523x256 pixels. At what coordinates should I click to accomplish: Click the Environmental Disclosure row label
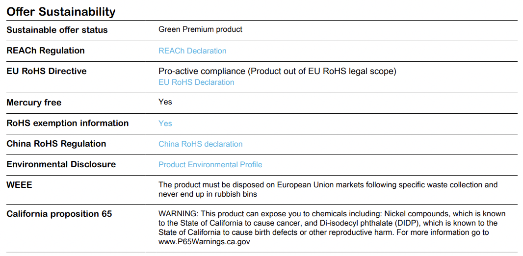tap(61, 164)
